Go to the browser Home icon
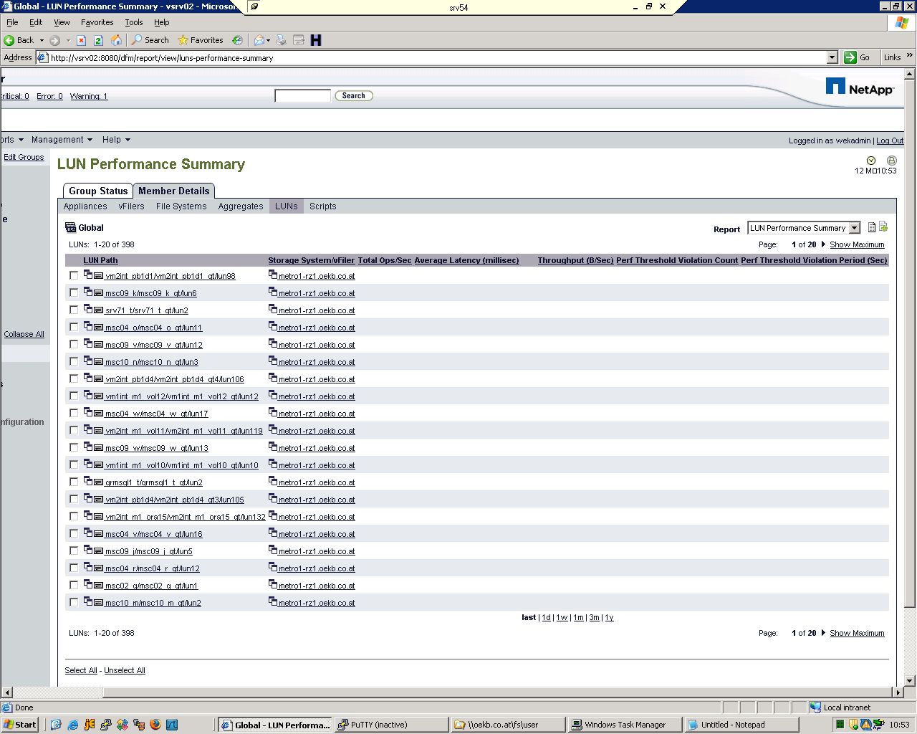The height and width of the screenshot is (734, 917). coord(116,40)
